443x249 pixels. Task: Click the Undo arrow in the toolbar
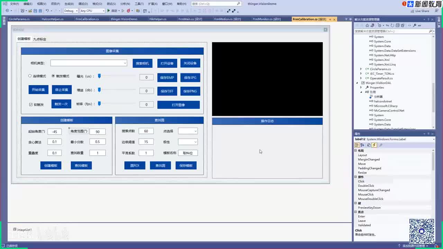pos(47,11)
